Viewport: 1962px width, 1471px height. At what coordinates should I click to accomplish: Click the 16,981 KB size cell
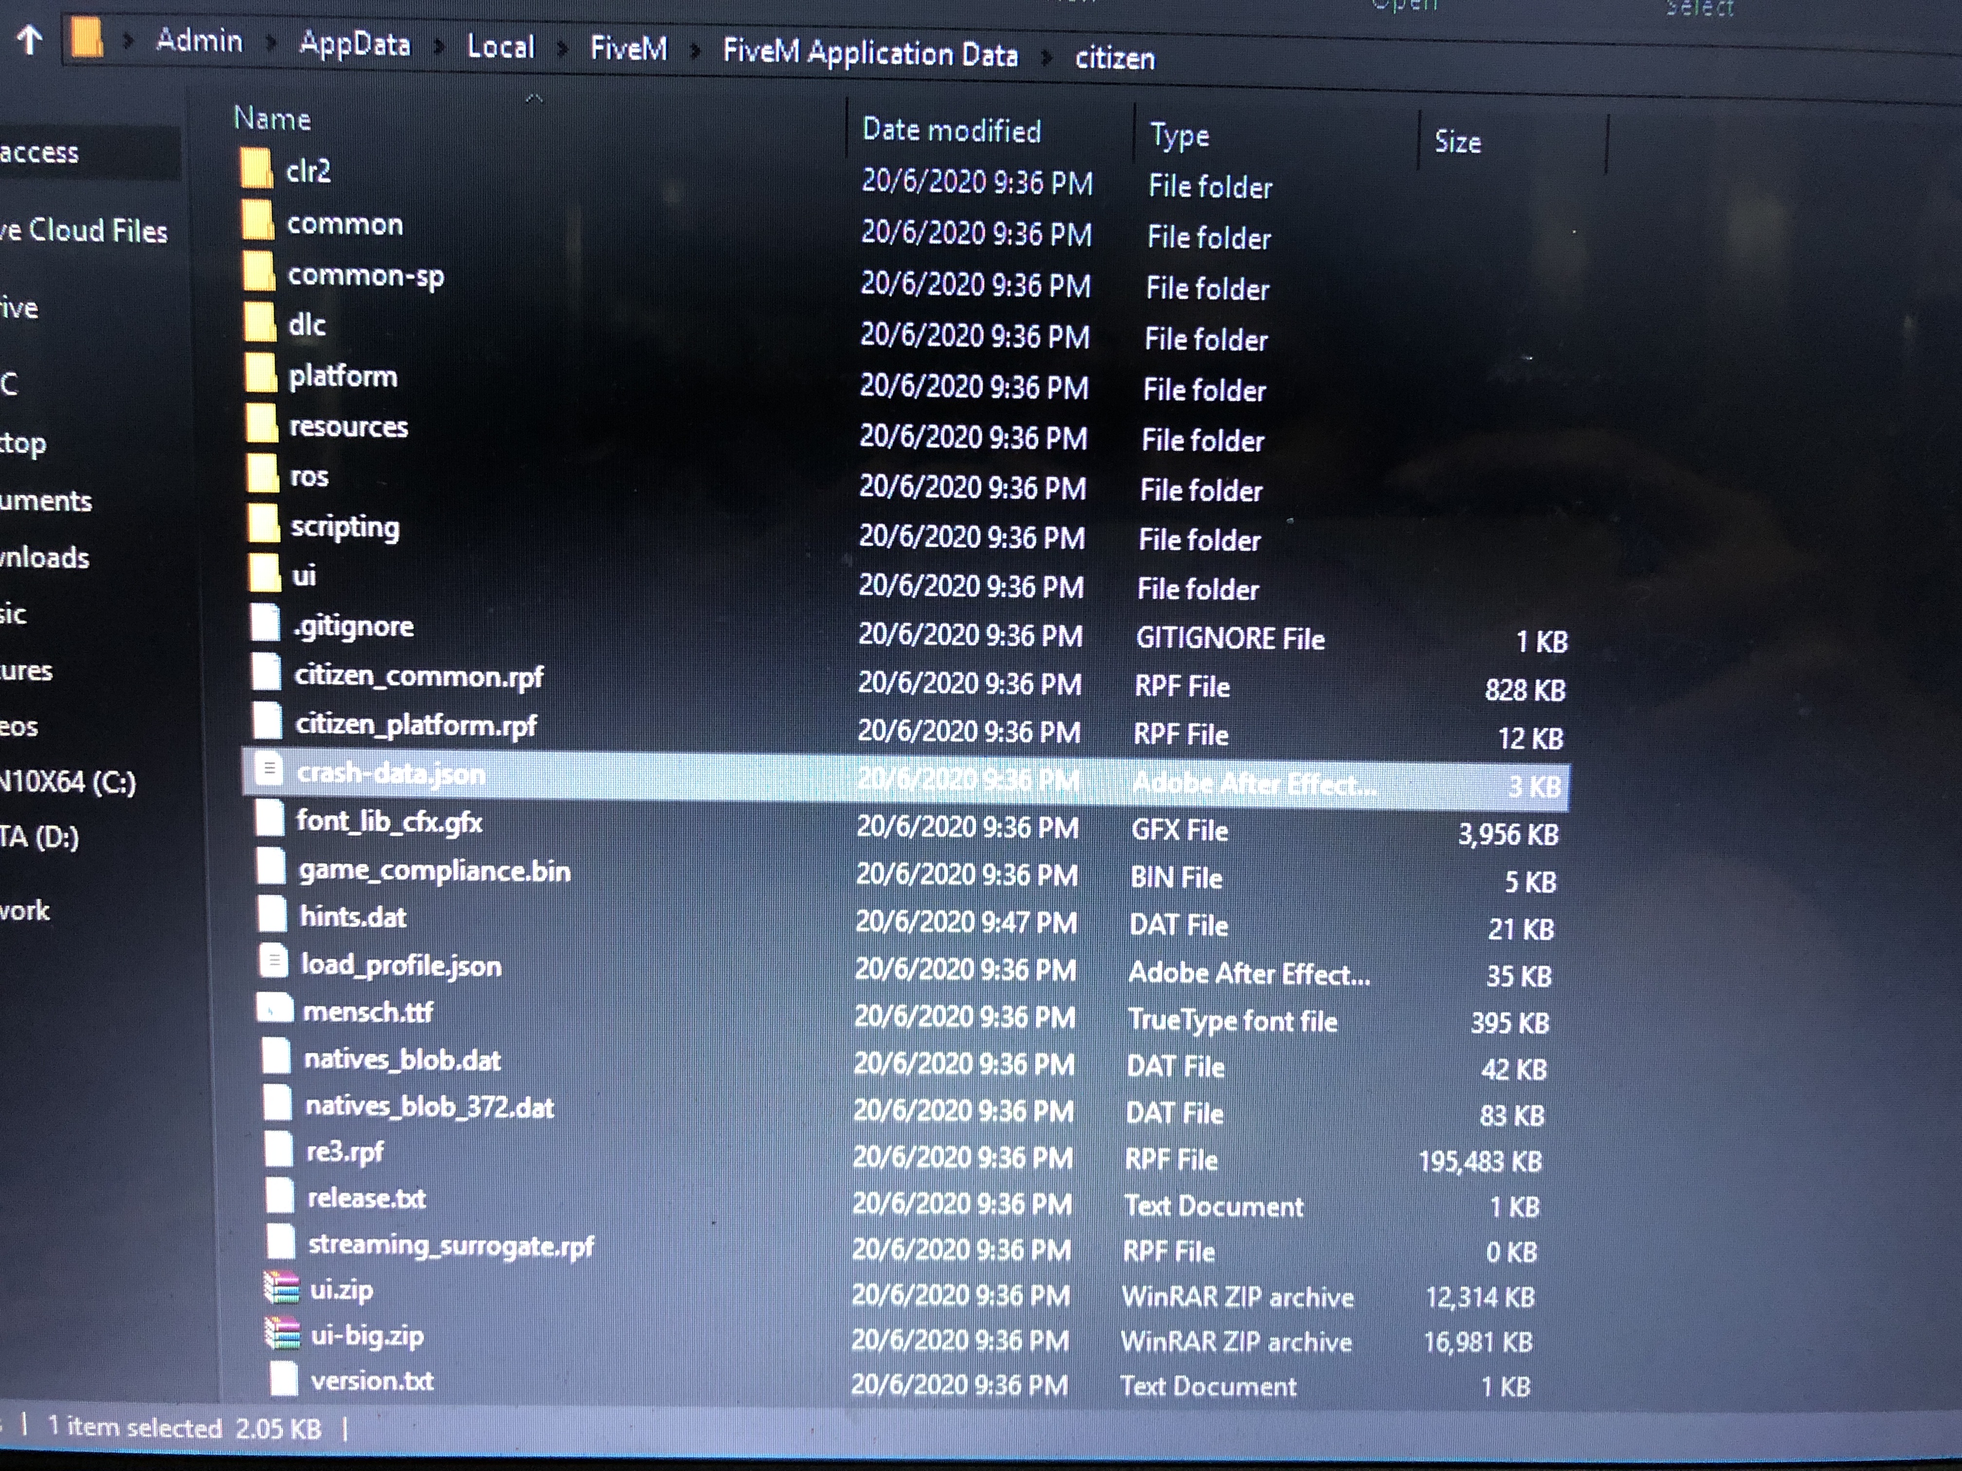coord(1479,1343)
